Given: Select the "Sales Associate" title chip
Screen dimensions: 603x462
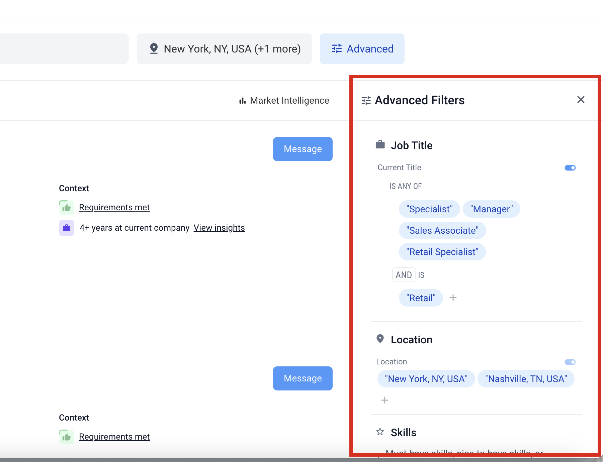Looking at the screenshot, I should [442, 230].
